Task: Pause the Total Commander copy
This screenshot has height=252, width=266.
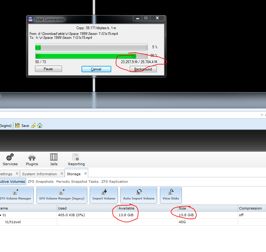Action: pos(48,69)
